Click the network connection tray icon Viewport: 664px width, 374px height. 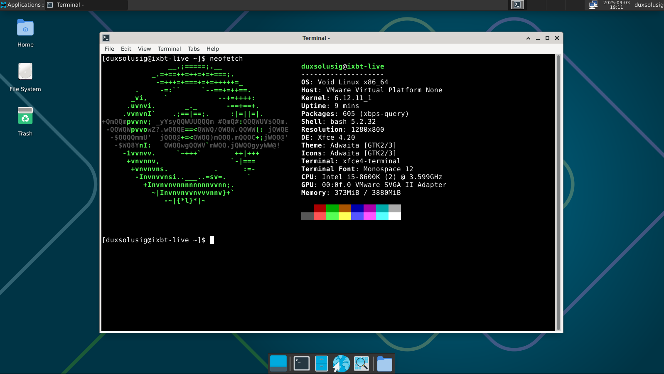[593, 5]
